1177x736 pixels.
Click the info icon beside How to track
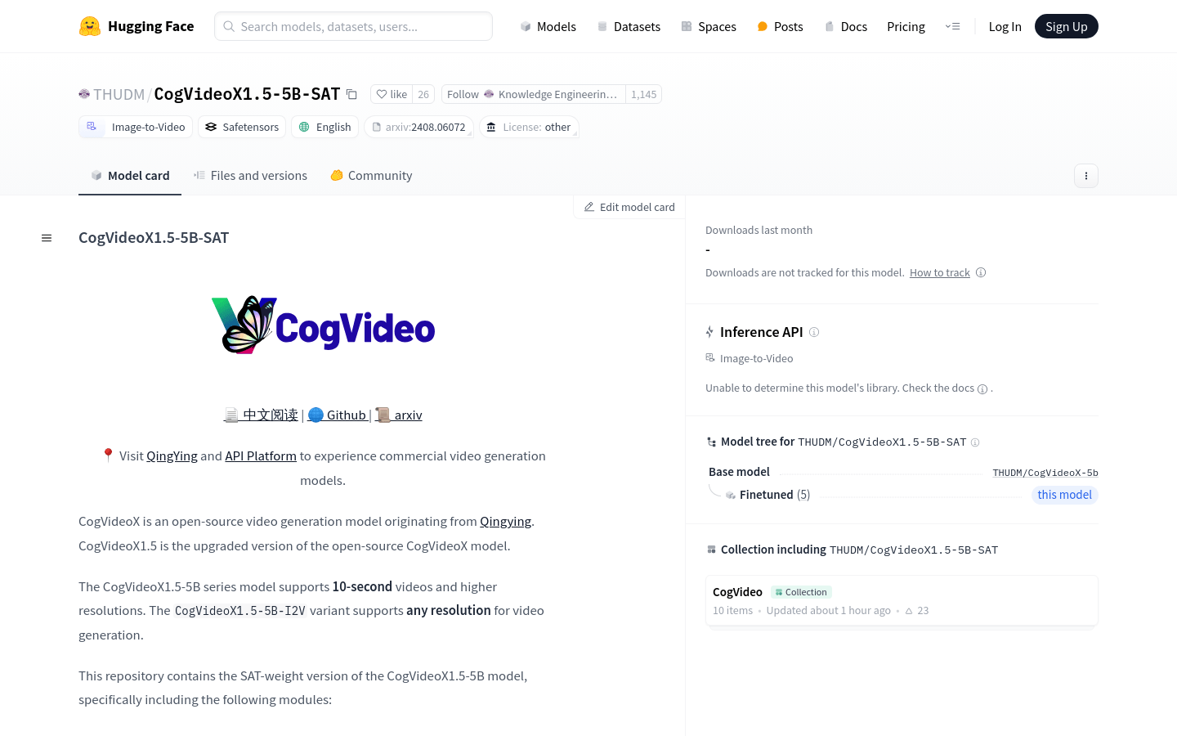click(x=981, y=272)
